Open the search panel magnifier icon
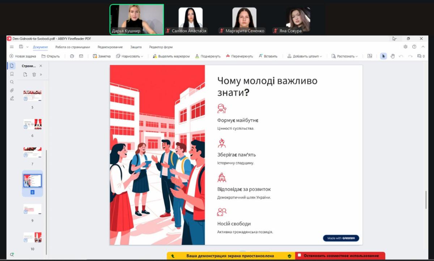 pos(12,82)
